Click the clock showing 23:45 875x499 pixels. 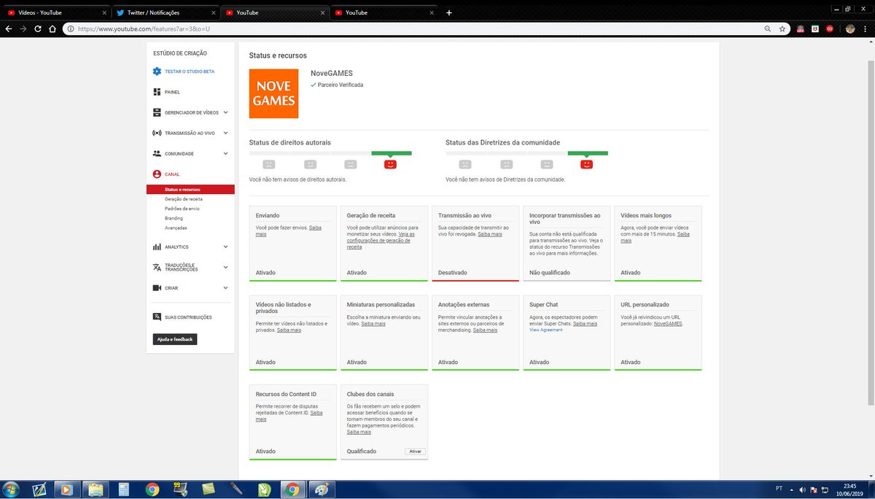coord(849,485)
